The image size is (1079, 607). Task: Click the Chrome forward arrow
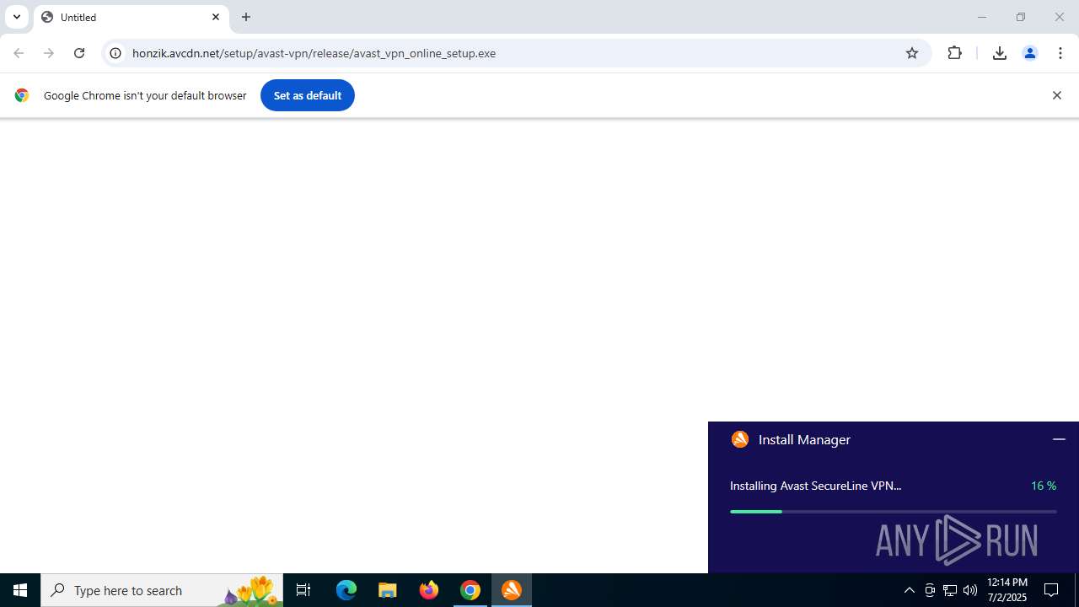coord(49,53)
